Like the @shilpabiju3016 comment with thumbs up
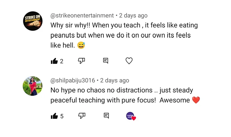Screen dimensions: 231x137 pyautogui.click(x=54, y=116)
